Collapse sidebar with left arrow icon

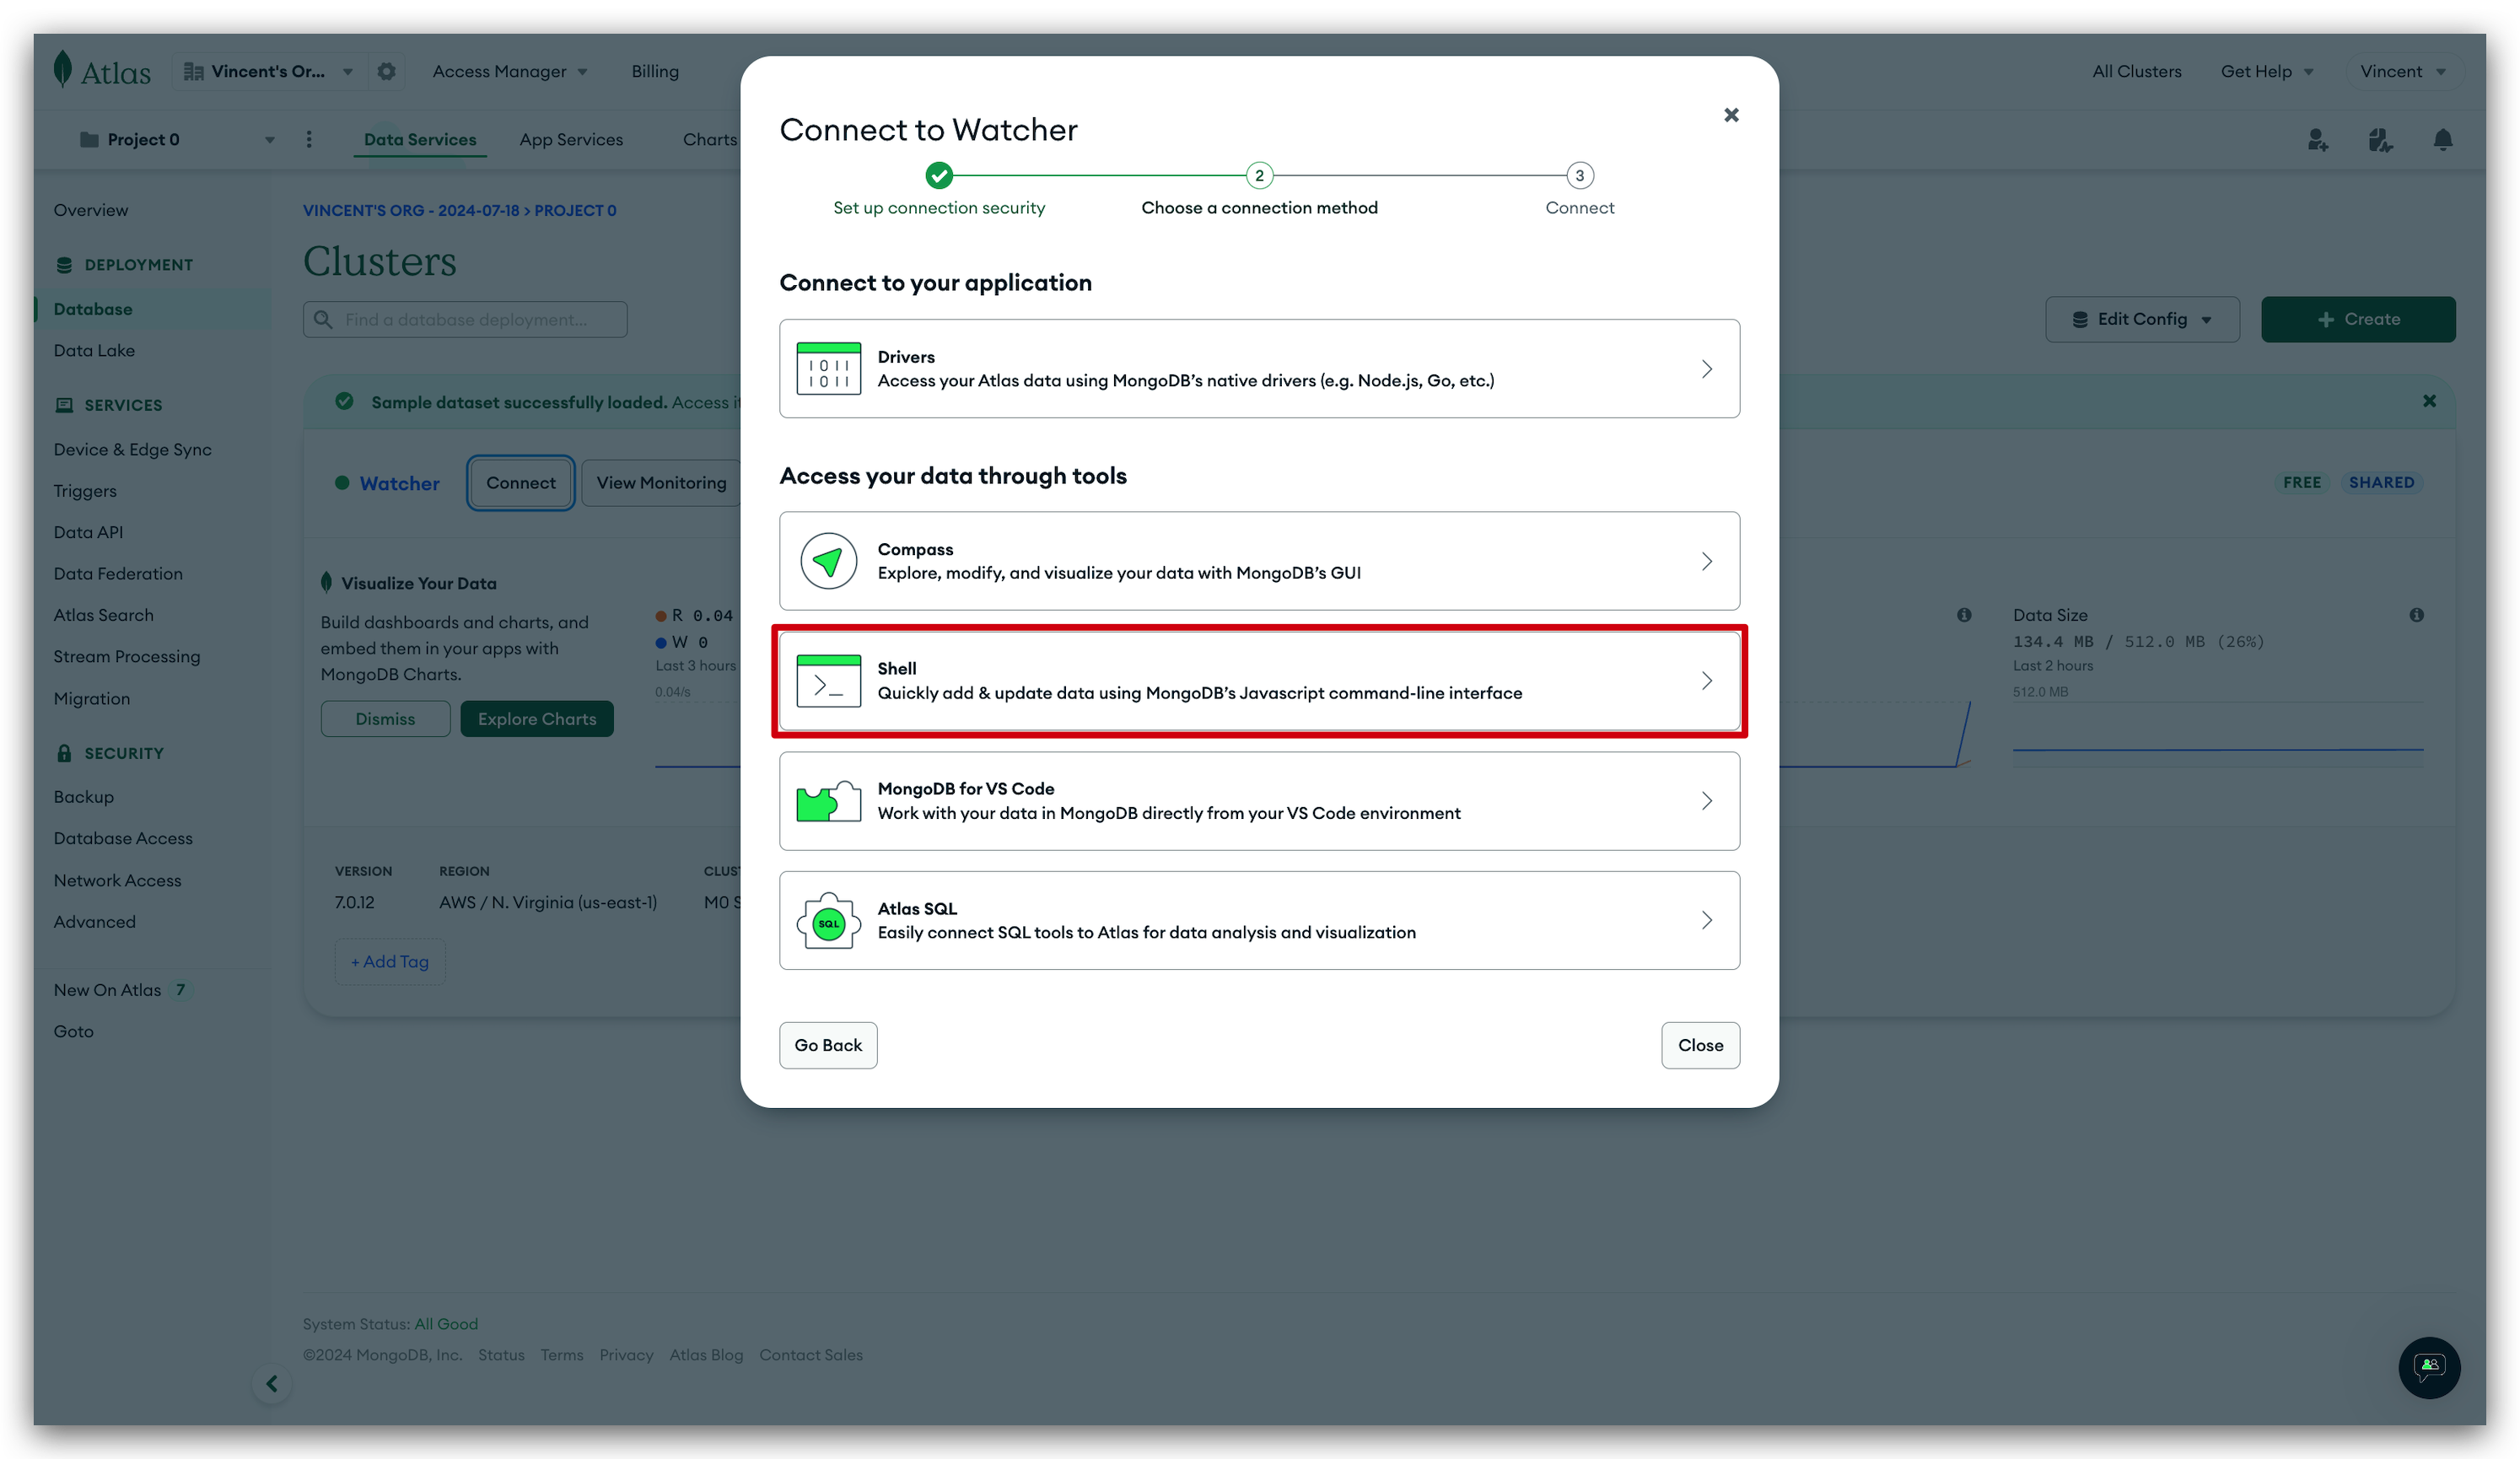(272, 1383)
